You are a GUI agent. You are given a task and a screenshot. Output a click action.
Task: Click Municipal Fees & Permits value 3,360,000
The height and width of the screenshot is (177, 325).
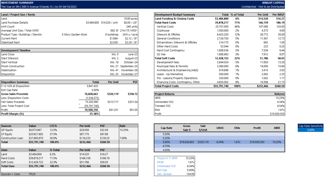(222, 66)
